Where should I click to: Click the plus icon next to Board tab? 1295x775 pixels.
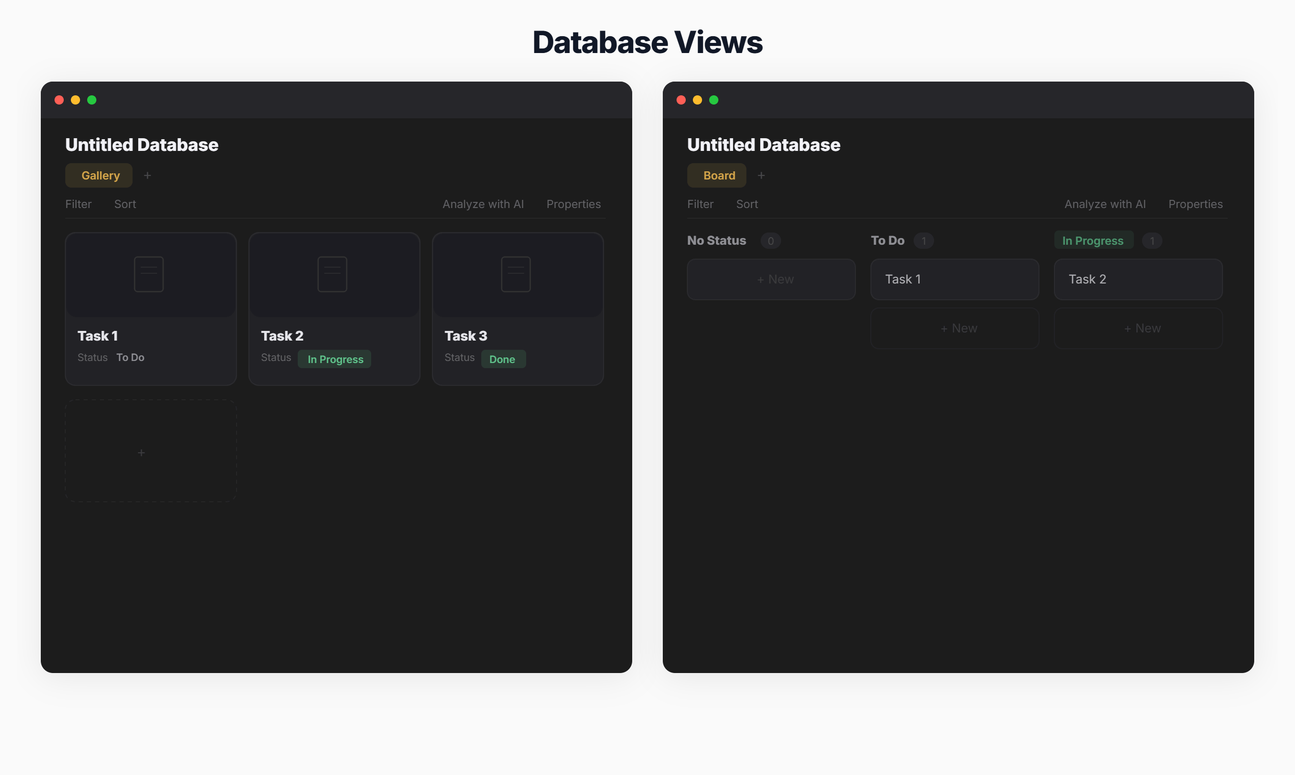761,175
